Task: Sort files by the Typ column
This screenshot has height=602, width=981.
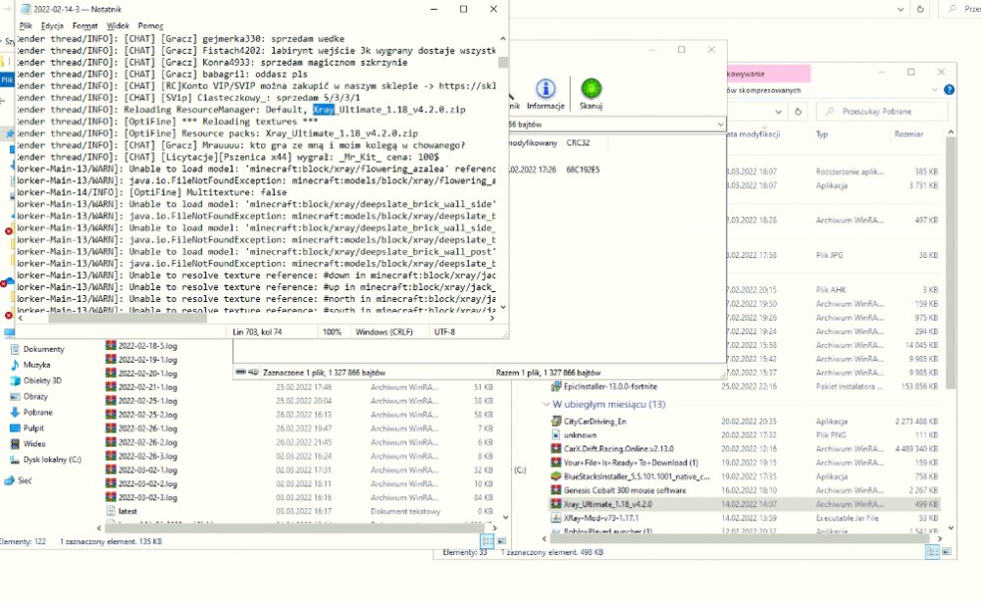Action: click(822, 134)
